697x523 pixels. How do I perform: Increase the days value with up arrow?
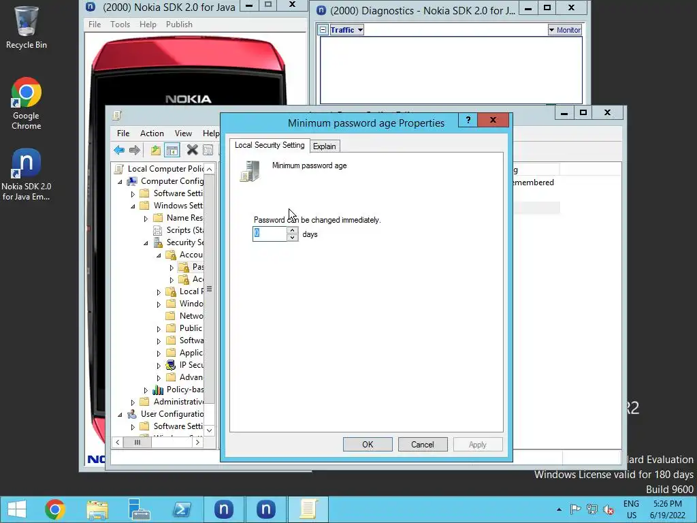(x=292, y=230)
